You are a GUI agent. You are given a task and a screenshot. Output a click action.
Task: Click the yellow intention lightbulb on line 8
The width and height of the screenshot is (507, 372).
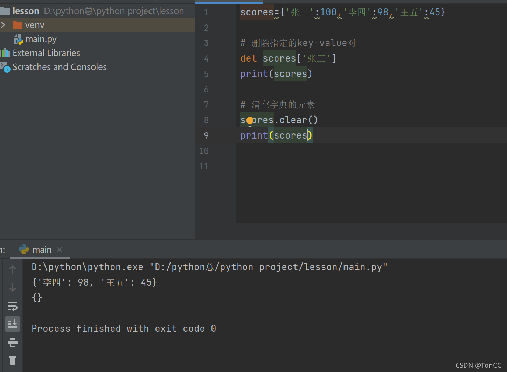(x=250, y=121)
